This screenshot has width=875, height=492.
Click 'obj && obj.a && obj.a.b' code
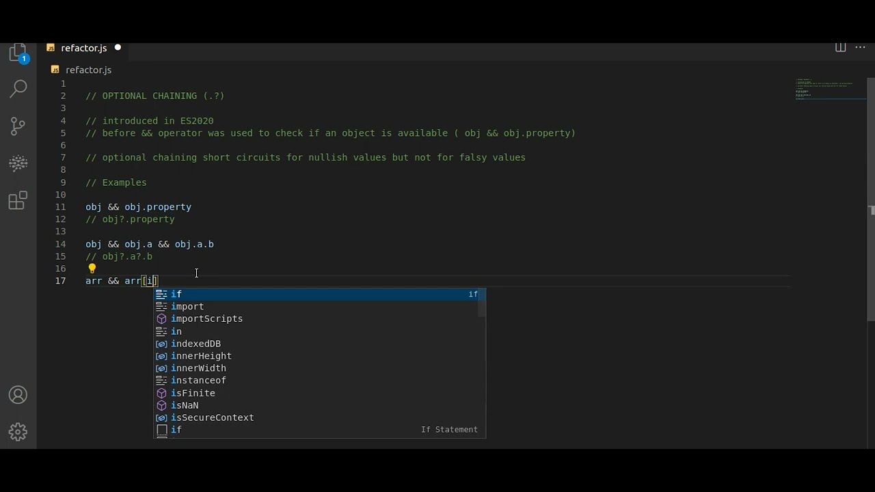150,244
